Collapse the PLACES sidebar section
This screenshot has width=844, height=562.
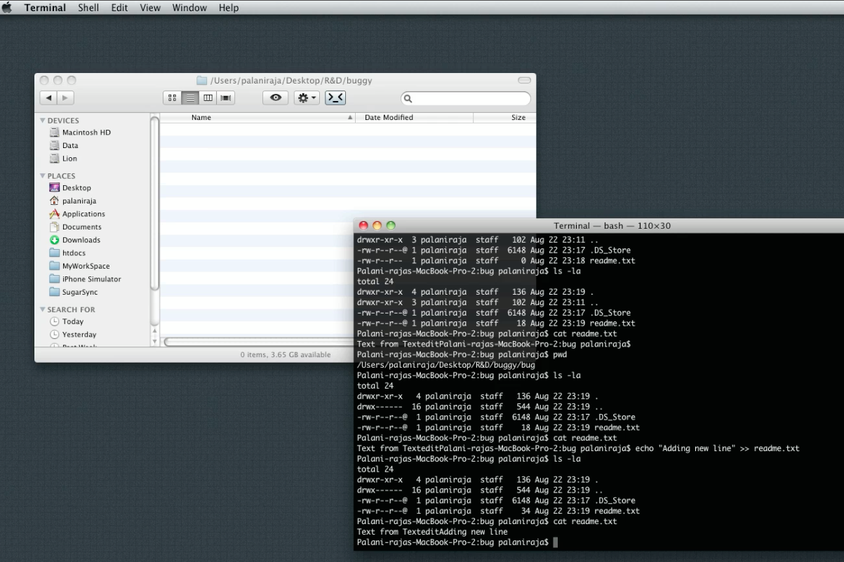click(x=43, y=176)
